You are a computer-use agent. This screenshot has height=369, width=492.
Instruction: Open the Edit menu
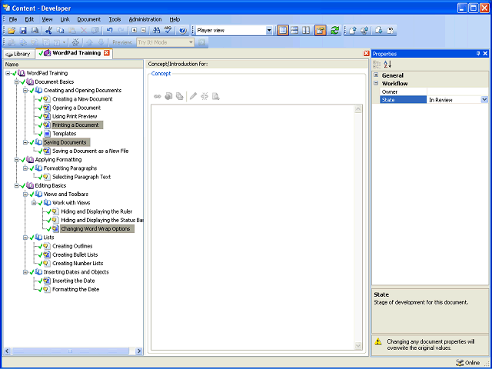tap(29, 19)
